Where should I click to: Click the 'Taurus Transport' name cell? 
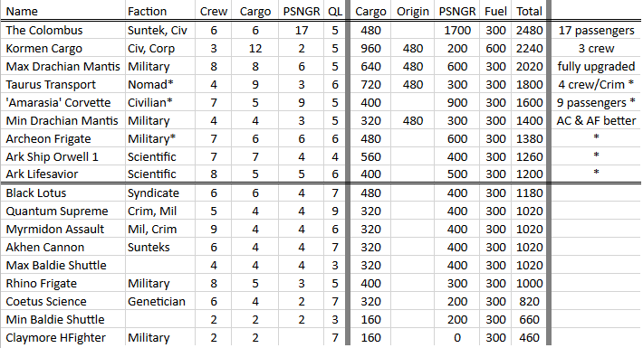[x=62, y=84]
